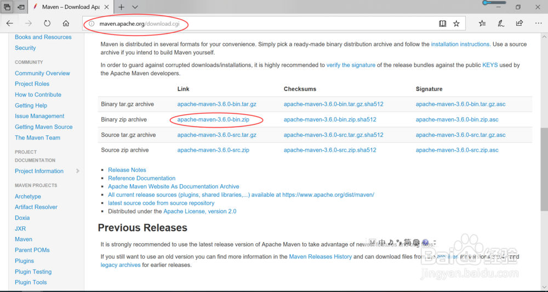Open Parent POMs link

coord(32,250)
